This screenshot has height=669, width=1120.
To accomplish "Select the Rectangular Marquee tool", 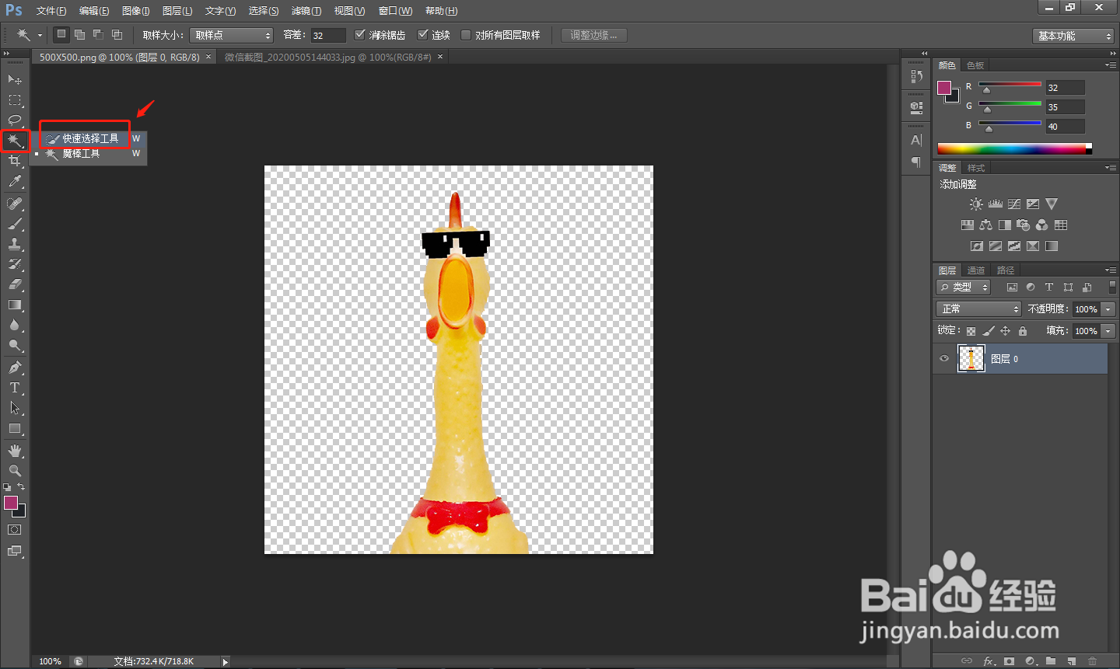I will 14,100.
